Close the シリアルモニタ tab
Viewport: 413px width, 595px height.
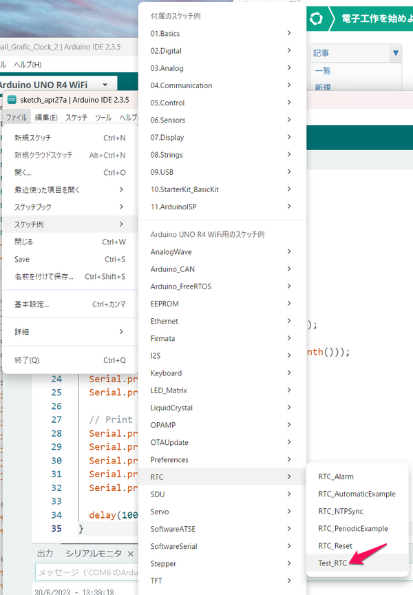pos(131,554)
